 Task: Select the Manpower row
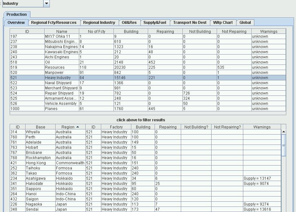pyautogui.click(x=148, y=73)
